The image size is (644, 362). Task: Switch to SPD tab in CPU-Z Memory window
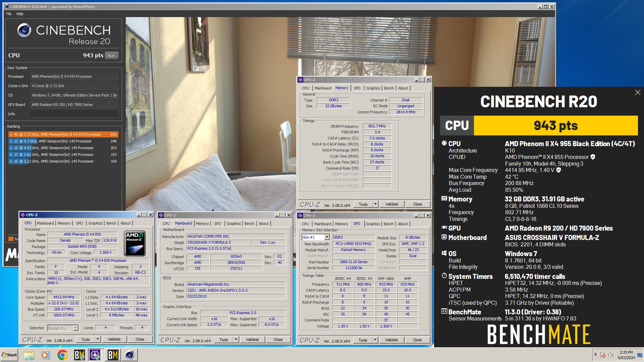(x=357, y=88)
